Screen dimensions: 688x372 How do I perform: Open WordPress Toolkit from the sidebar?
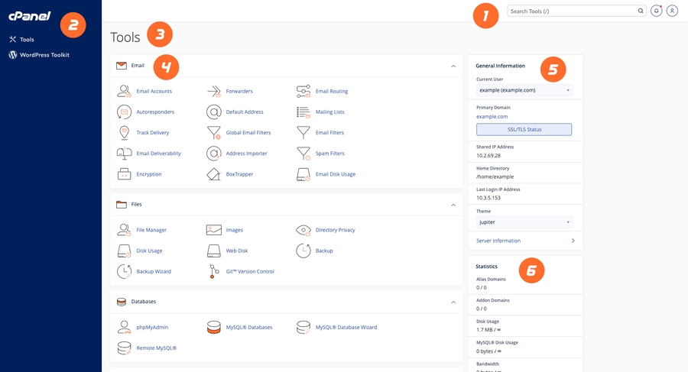point(44,55)
